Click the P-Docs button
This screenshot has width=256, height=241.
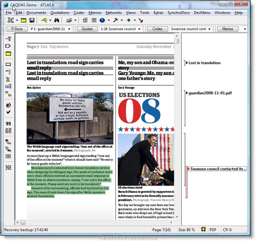click(17, 29)
